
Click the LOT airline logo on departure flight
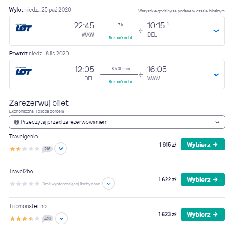pos(24,28)
